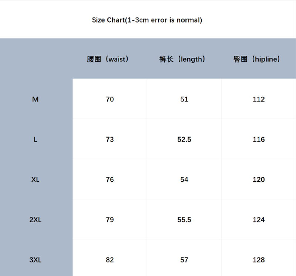Select the length column header
Image resolution: width=296 pixels, height=276 pixels.
pos(182,59)
